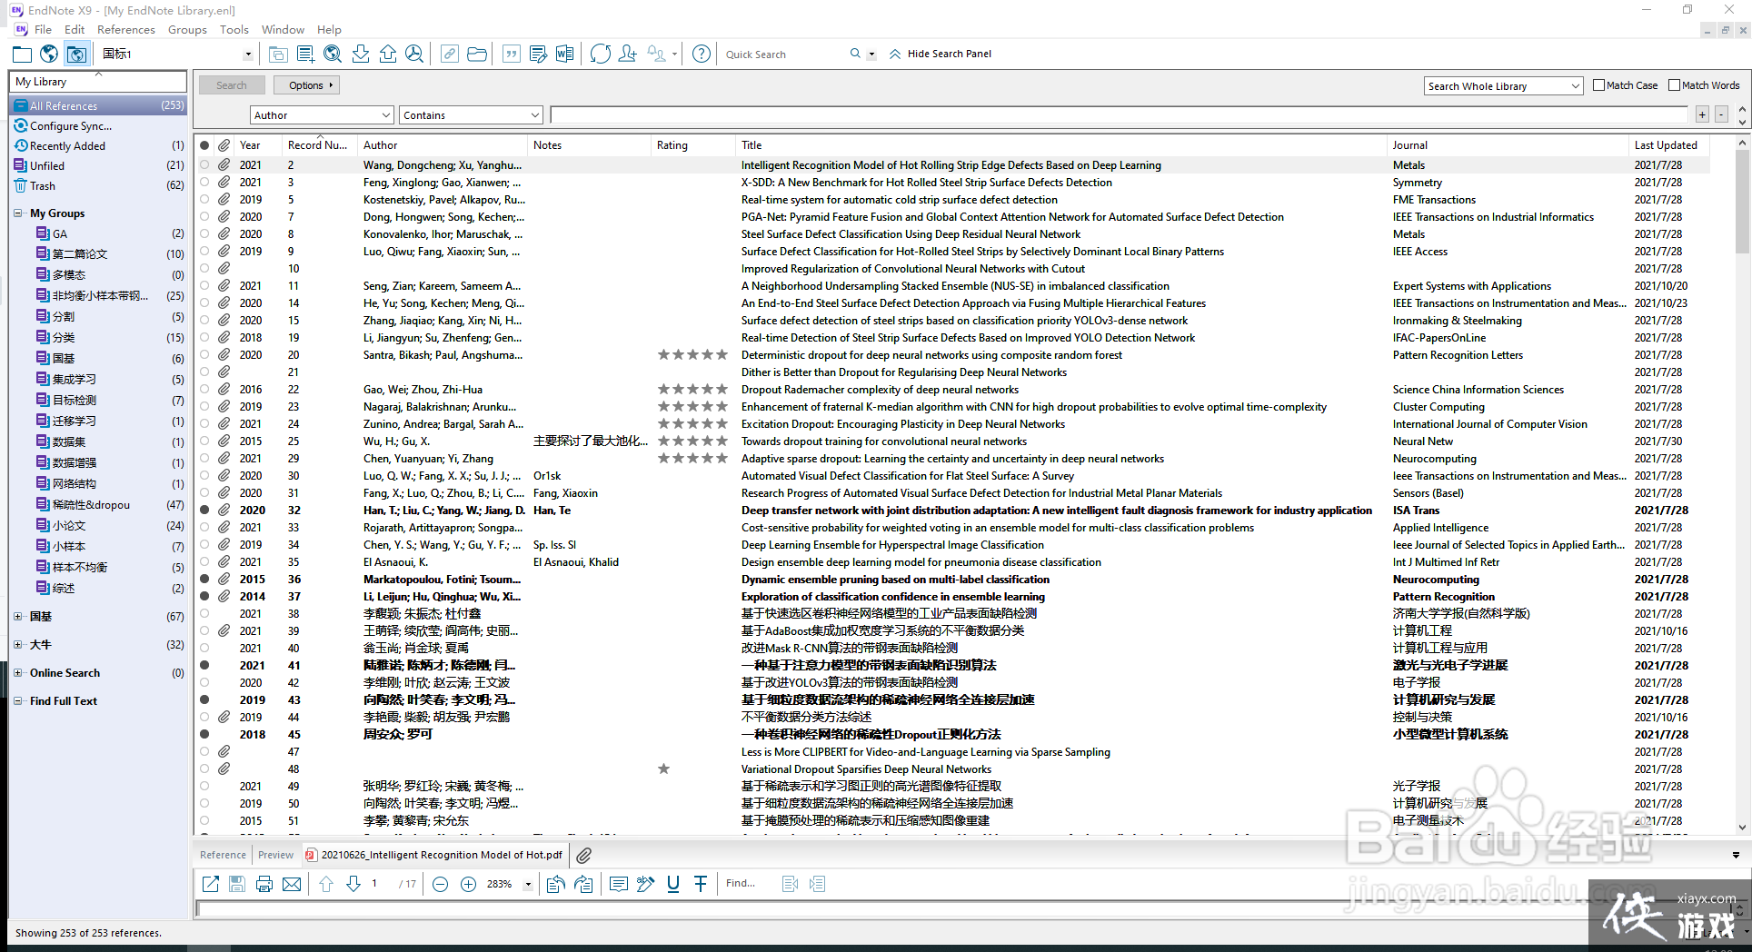1752x952 pixels.
Task: Click the Insert Citation quote icon
Action: tap(512, 55)
